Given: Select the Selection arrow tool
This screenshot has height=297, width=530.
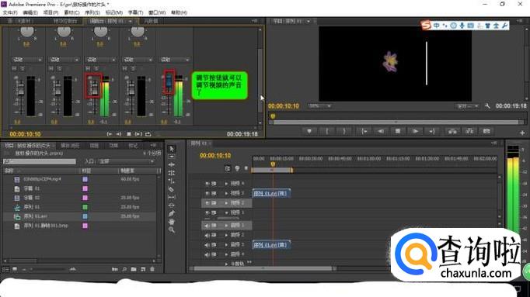Looking at the screenshot, I should pos(172,149).
